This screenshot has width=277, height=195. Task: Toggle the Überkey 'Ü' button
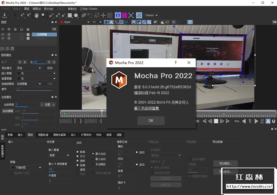tap(273, 121)
